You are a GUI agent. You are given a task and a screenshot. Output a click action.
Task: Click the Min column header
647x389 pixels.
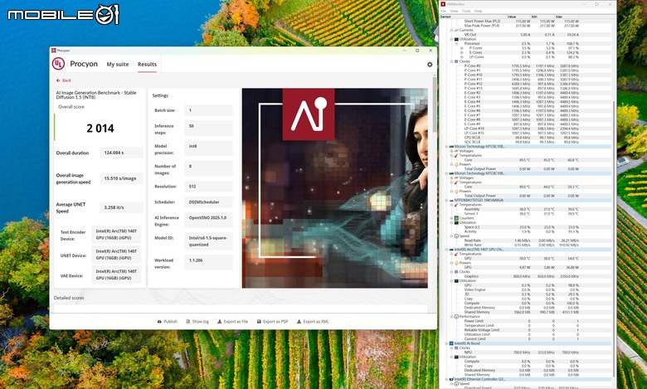(542, 17)
